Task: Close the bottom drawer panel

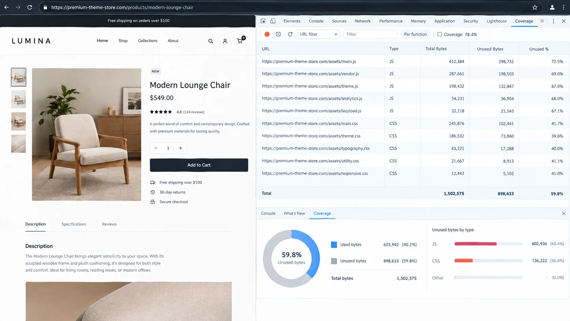Action: coord(564,213)
